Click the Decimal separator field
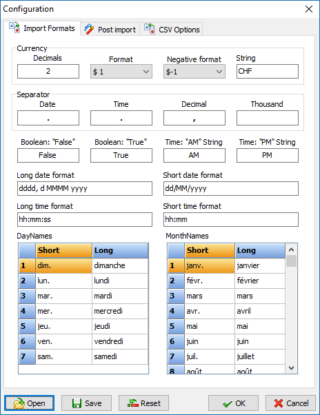320x415 pixels. 194,118
